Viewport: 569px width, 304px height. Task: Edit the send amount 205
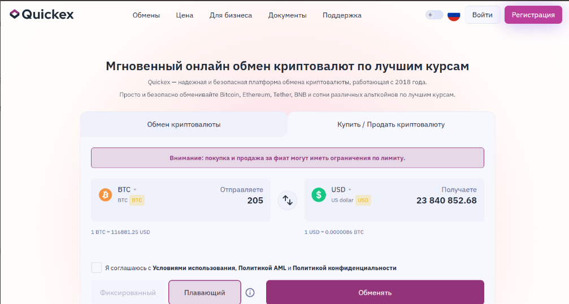[x=255, y=201]
